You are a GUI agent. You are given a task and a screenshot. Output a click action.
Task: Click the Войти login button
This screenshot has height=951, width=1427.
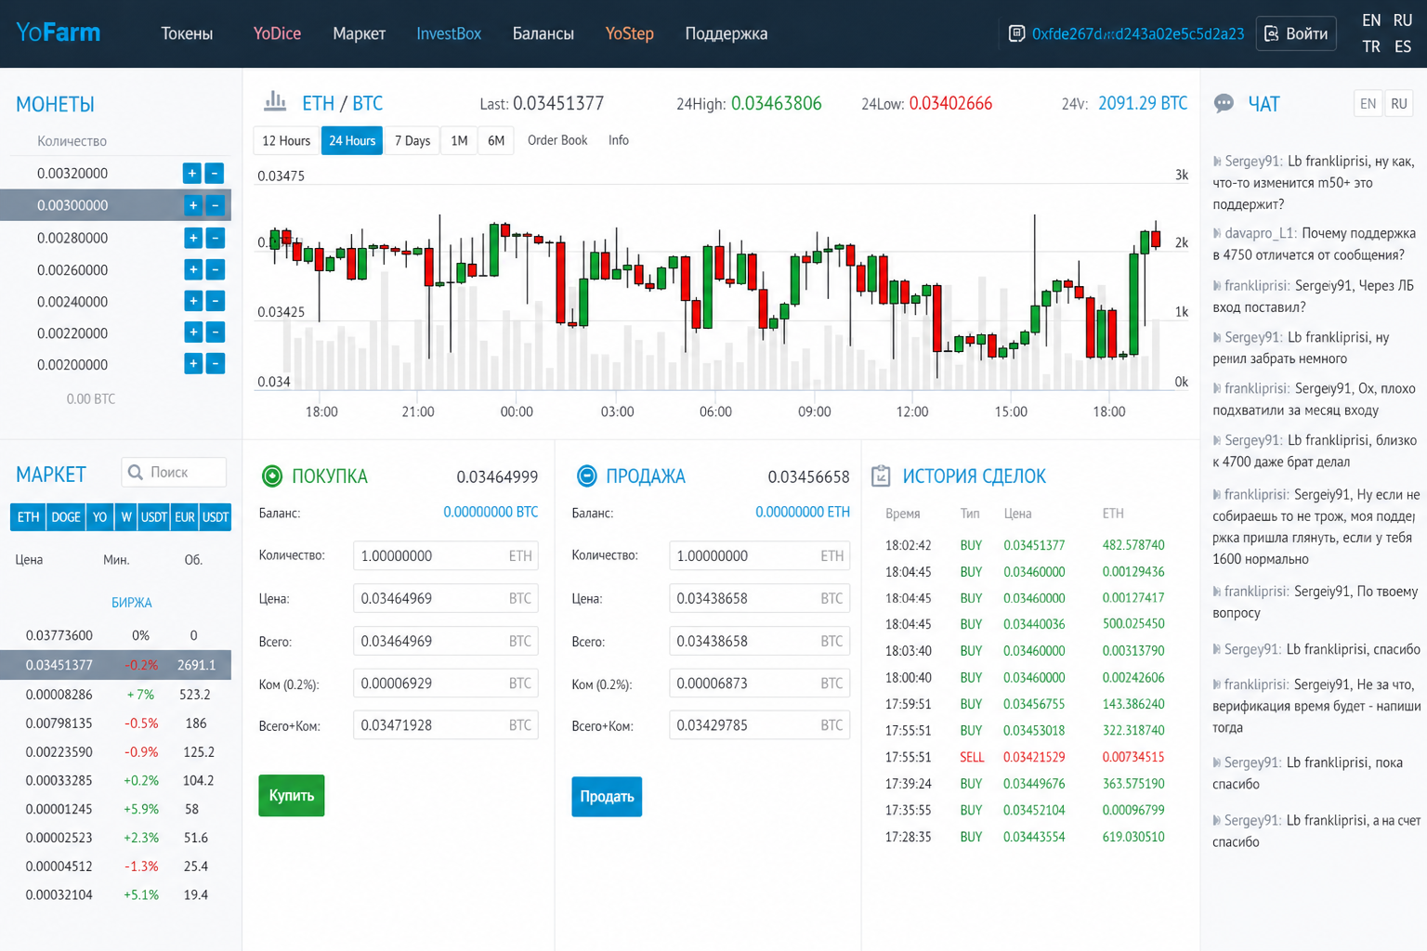(1296, 33)
